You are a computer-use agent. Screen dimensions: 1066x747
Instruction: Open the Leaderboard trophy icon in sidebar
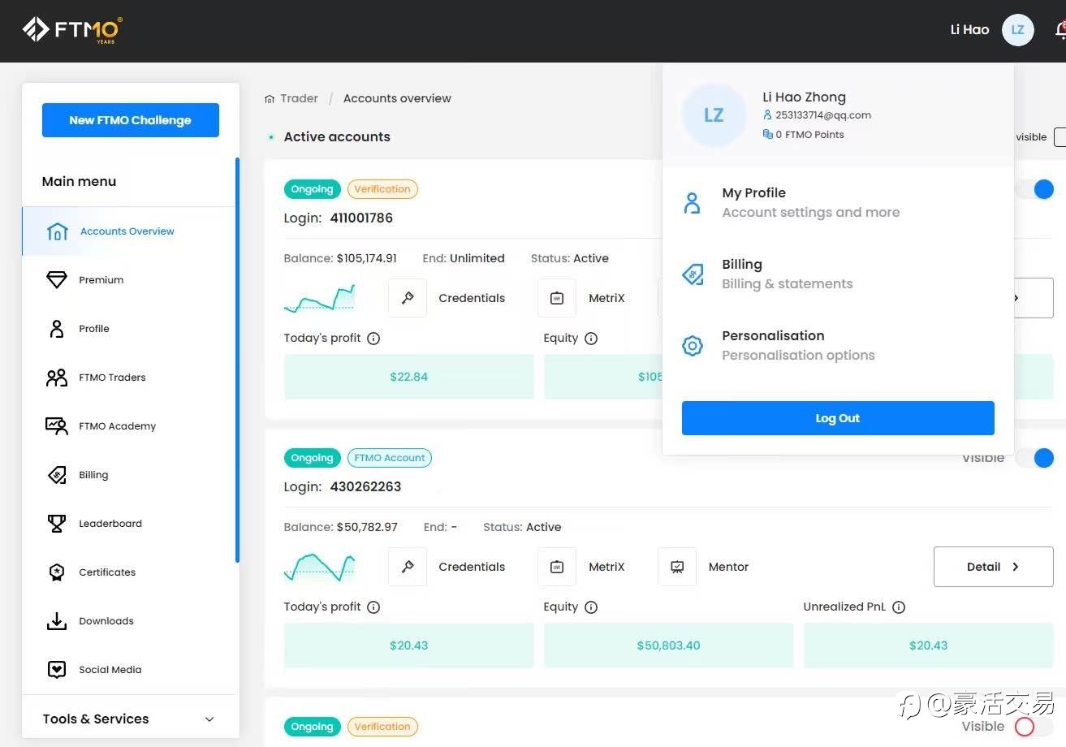pyautogui.click(x=57, y=524)
